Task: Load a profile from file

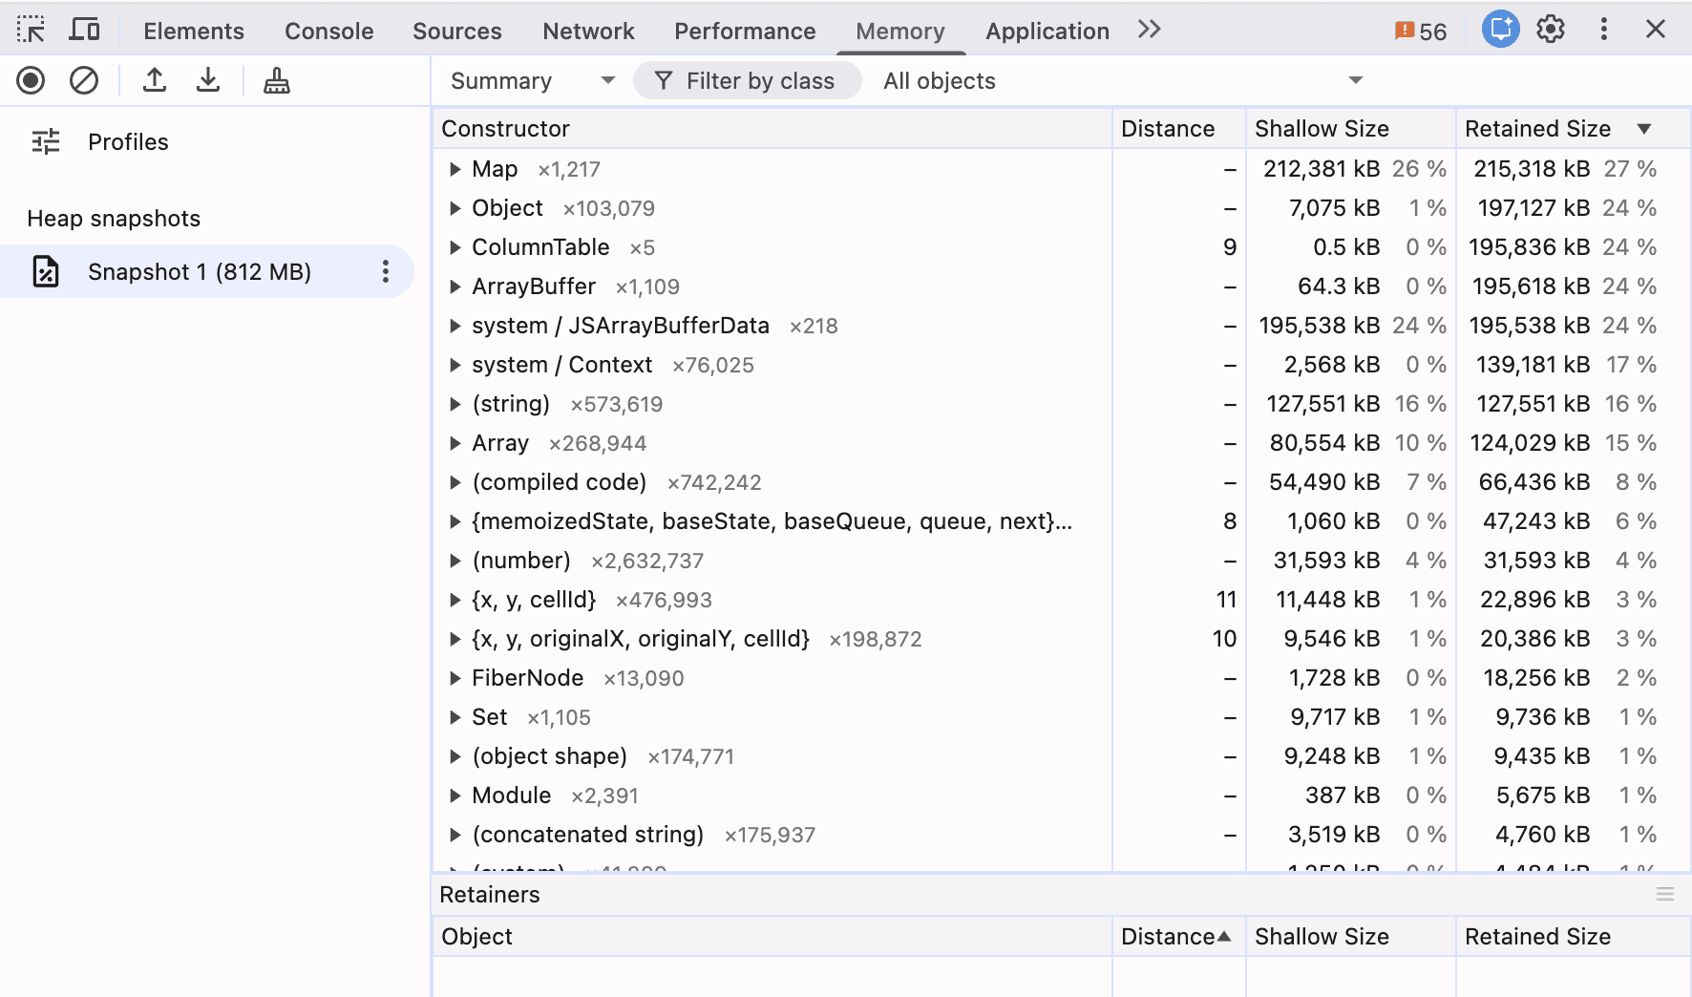Action: 155,80
